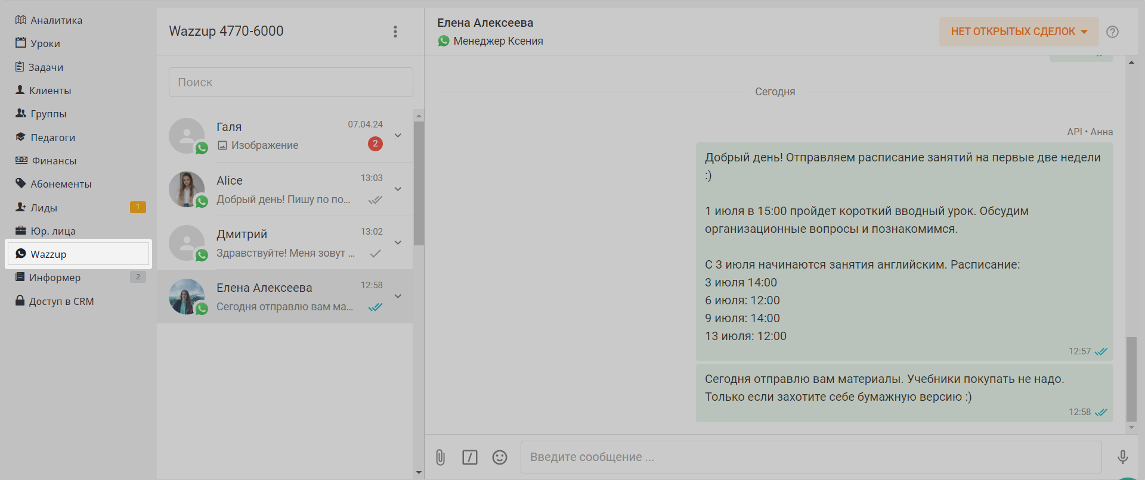Click the Введите сообщение message input
This screenshot has width=1145, height=480.
click(x=810, y=457)
